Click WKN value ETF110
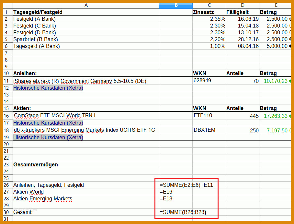This screenshot has height=224, width=294. point(209,116)
